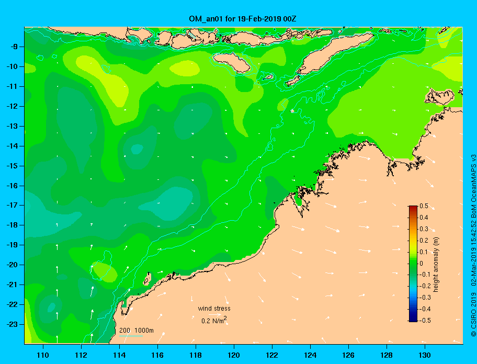The height and width of the screenshot is (364, 477).
Task: Click latitude axis label -21
Action: (x=12, y=285)
